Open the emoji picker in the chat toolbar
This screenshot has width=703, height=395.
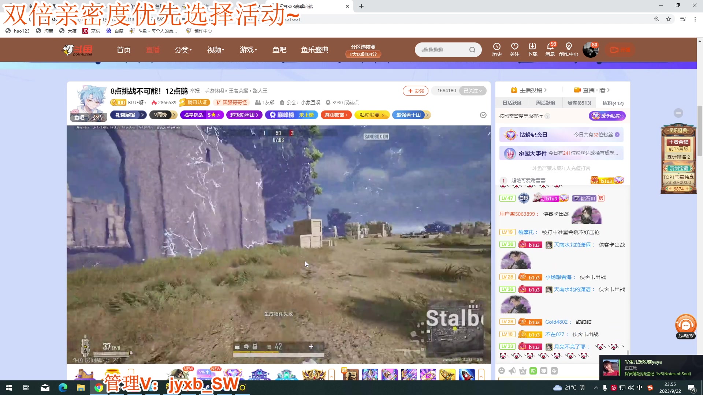tap(502, 371)
